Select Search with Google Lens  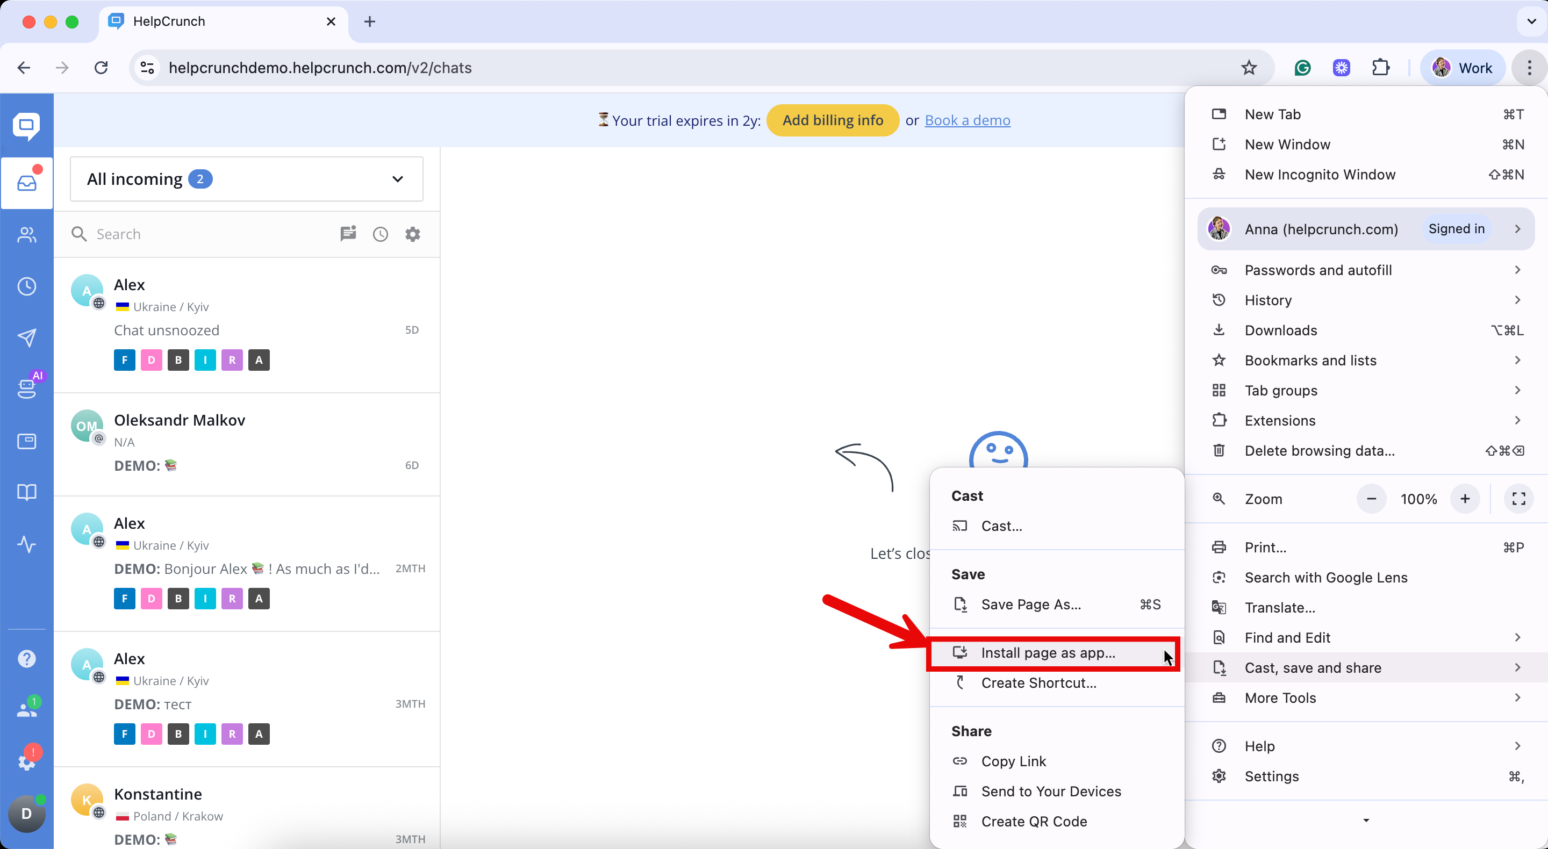pos(1365,578)
